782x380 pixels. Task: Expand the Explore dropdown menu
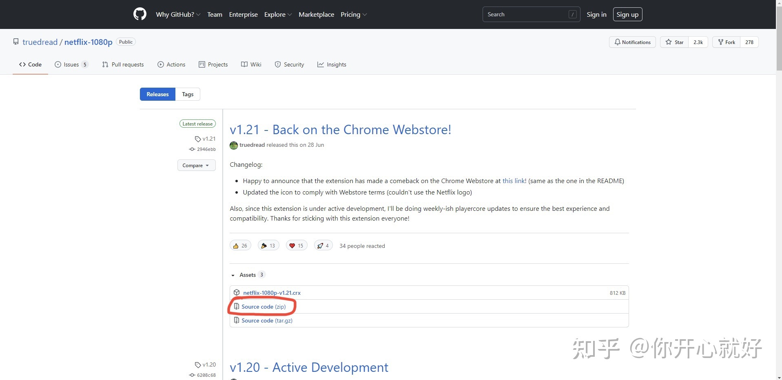tap(278, 14)
